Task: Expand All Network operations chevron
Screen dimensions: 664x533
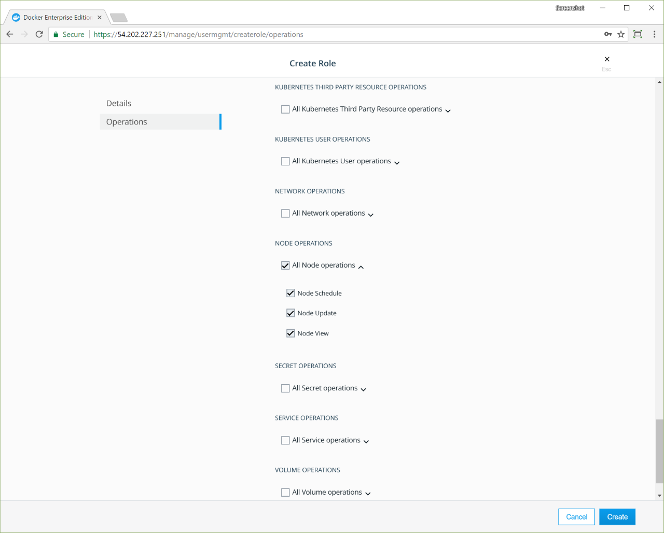Action: pyautogui.click(x=371, y=214)
